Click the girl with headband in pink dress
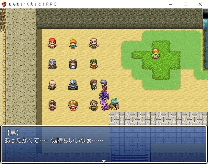208x164 pixels. [x=52, y=105]
